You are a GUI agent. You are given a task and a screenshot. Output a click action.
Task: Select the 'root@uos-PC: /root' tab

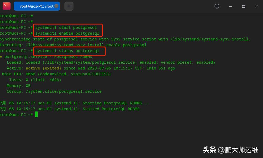click(37, 6)
